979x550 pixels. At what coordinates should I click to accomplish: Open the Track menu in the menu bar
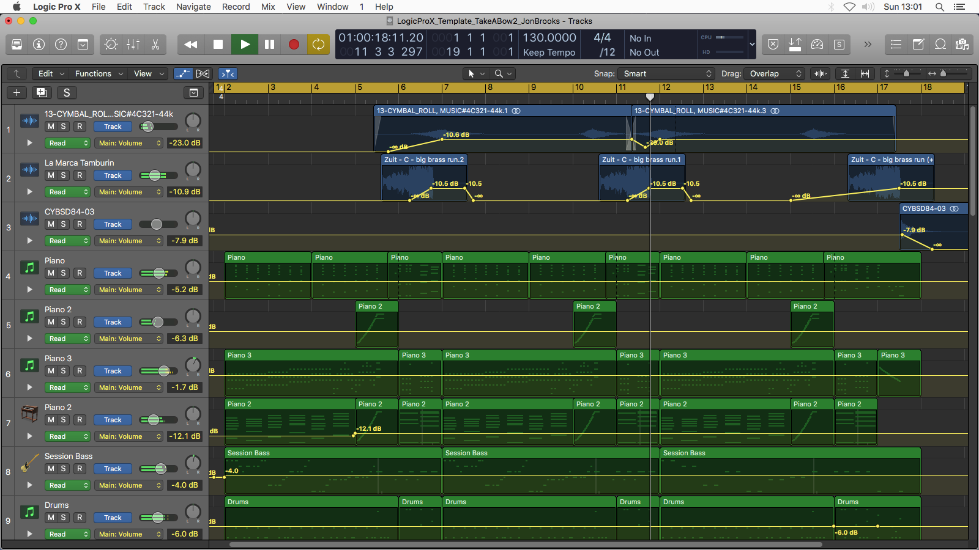154,7
